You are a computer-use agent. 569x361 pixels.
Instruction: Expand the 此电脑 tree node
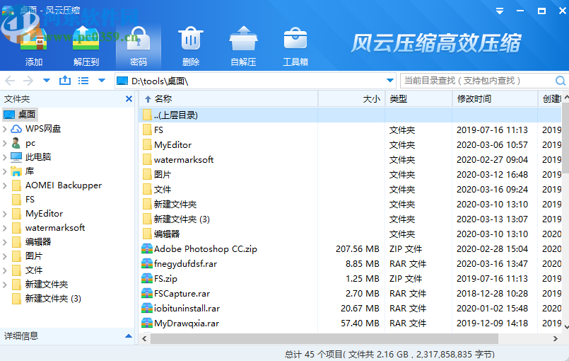pos(5,157)
